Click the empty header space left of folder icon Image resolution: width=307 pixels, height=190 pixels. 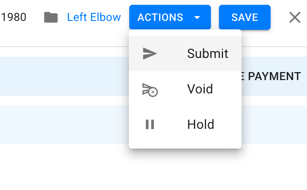35,17
